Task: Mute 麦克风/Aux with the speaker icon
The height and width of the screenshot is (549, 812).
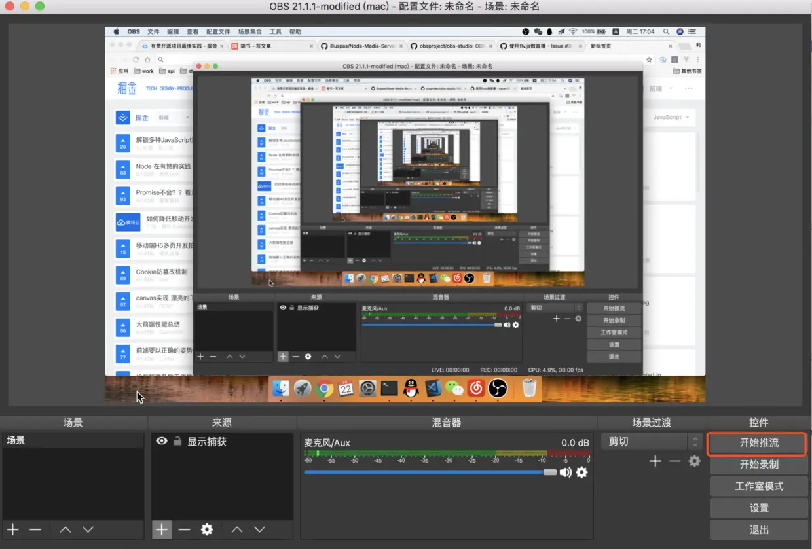Action: point(566,472)
